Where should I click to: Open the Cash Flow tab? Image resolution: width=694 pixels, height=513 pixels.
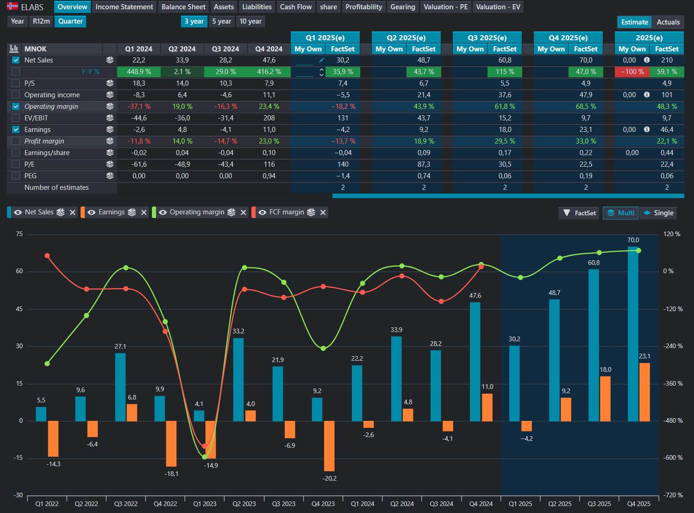(295, 7)
